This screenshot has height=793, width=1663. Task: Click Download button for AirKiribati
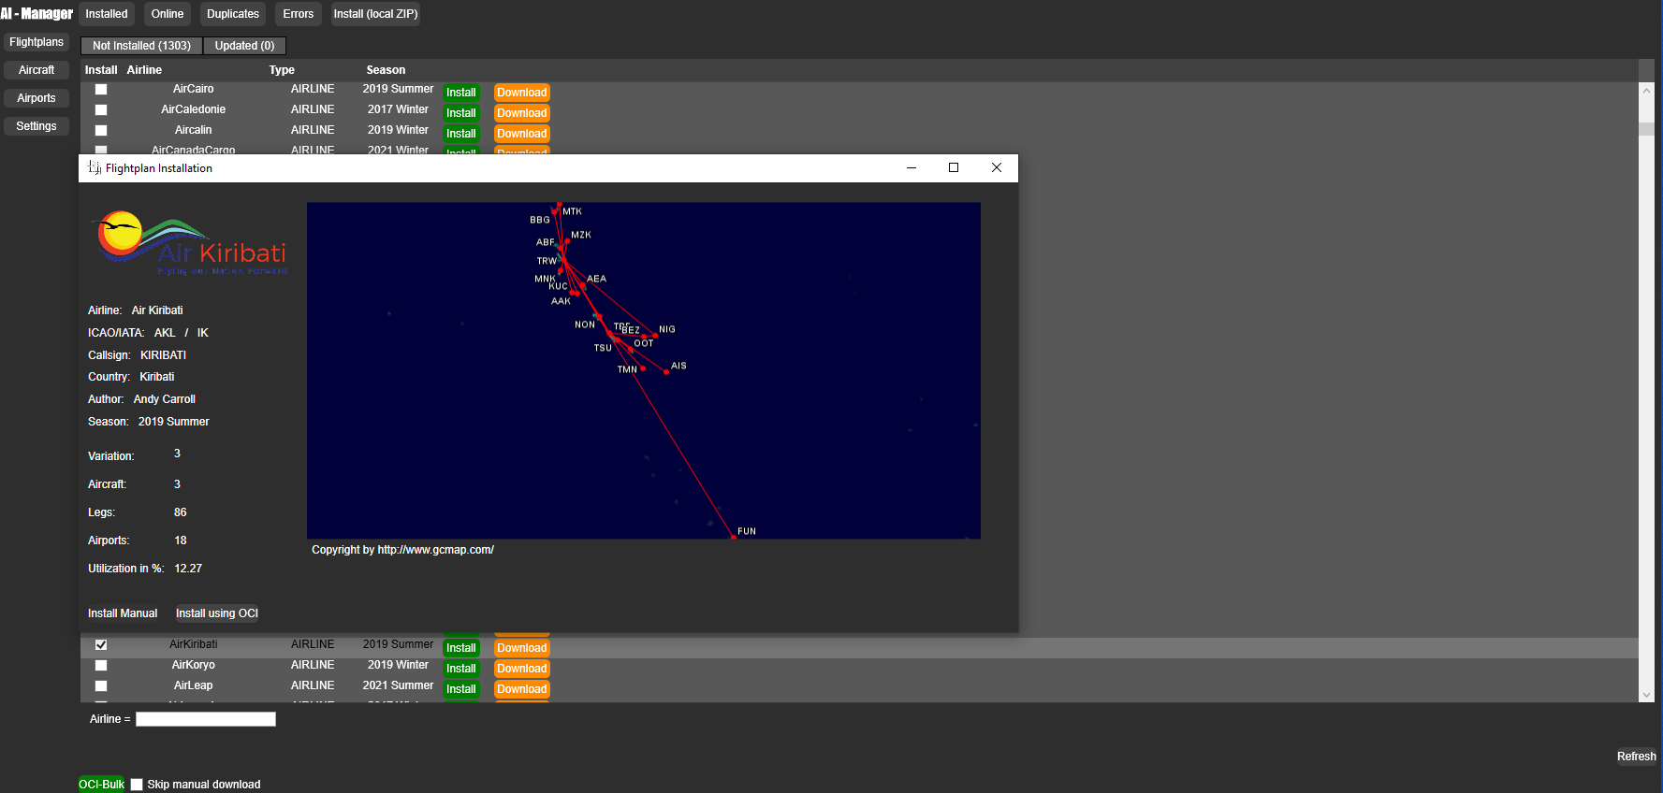(x=522, y=648)
